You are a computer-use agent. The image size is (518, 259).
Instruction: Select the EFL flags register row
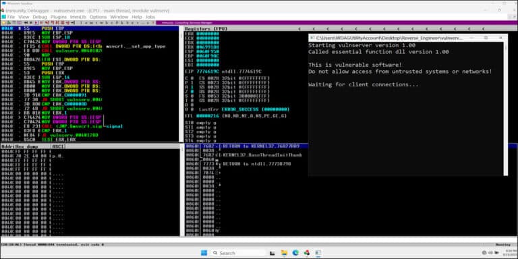click(235, 116)
